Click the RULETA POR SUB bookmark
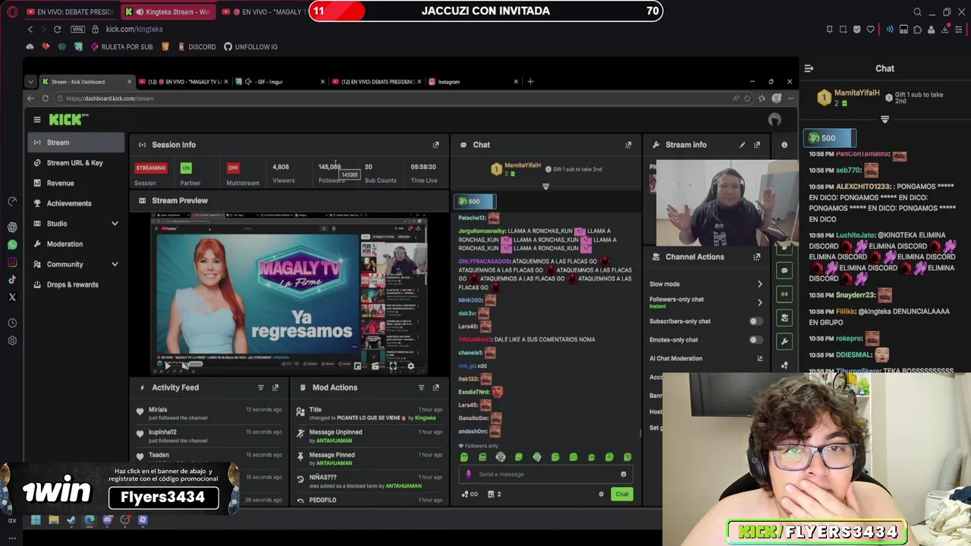The image size is (971, 546). [121, 47]
